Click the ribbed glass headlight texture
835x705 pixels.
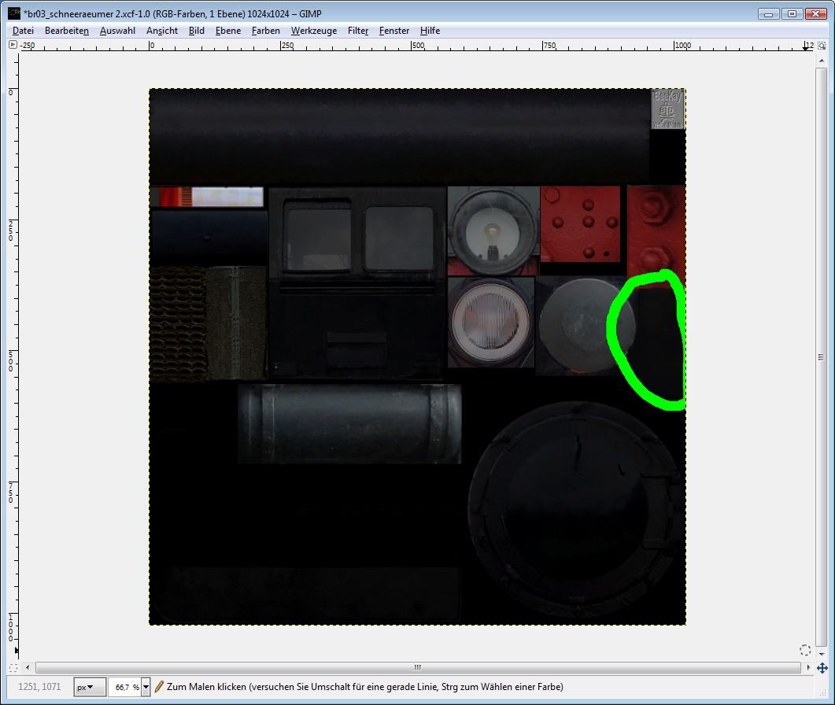490,322
